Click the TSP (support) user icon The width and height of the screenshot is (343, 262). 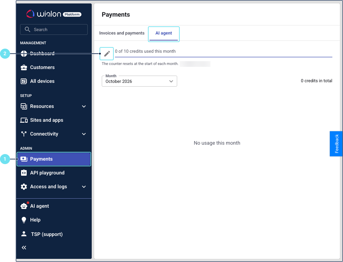point(24,234)
